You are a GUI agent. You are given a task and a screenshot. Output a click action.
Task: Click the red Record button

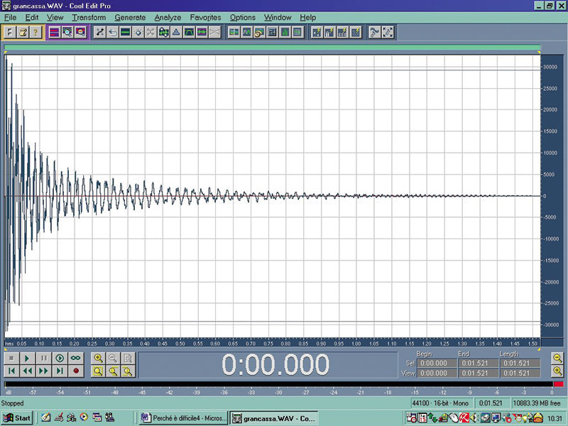(x=76, y=371)
